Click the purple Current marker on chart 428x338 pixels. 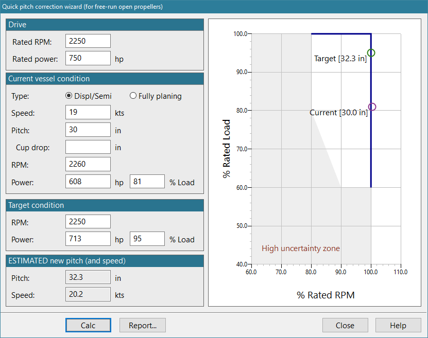[x=372, y=107]
